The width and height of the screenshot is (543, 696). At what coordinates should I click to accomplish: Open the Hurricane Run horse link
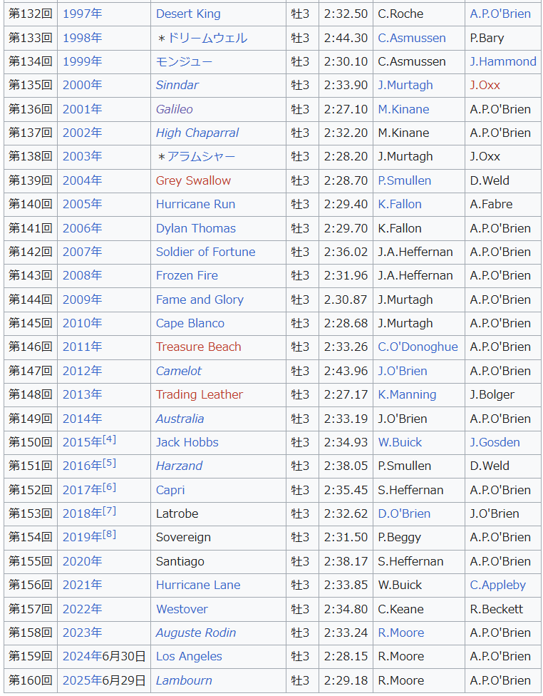tap(195, 204)
